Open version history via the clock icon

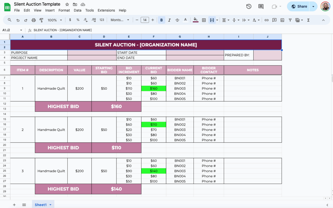pyautogui.click(x=248, y=6)
